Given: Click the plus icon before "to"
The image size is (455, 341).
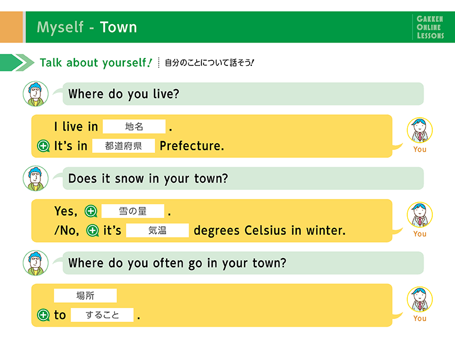Looking at the screenshot, I should click(x=43, y=315).
